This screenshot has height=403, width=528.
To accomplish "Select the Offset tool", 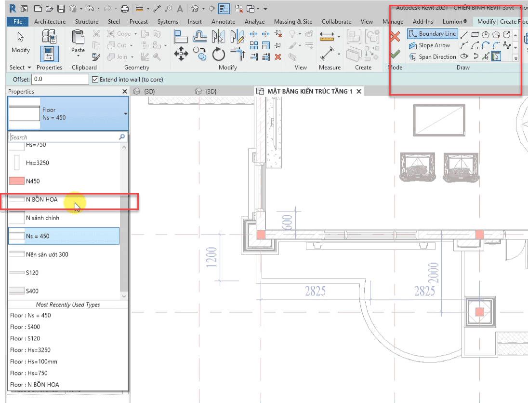I will pyautogui.click(x=199, y=36).
